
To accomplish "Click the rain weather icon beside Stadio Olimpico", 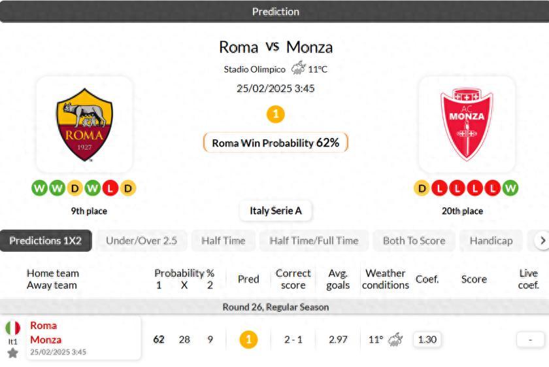I will click(298, 68).
